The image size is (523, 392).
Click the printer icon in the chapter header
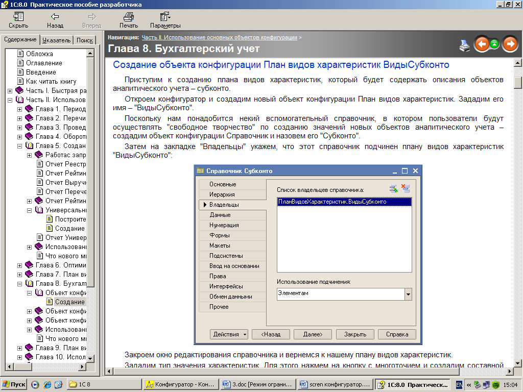pyautogui.click(x=465, y=45)
